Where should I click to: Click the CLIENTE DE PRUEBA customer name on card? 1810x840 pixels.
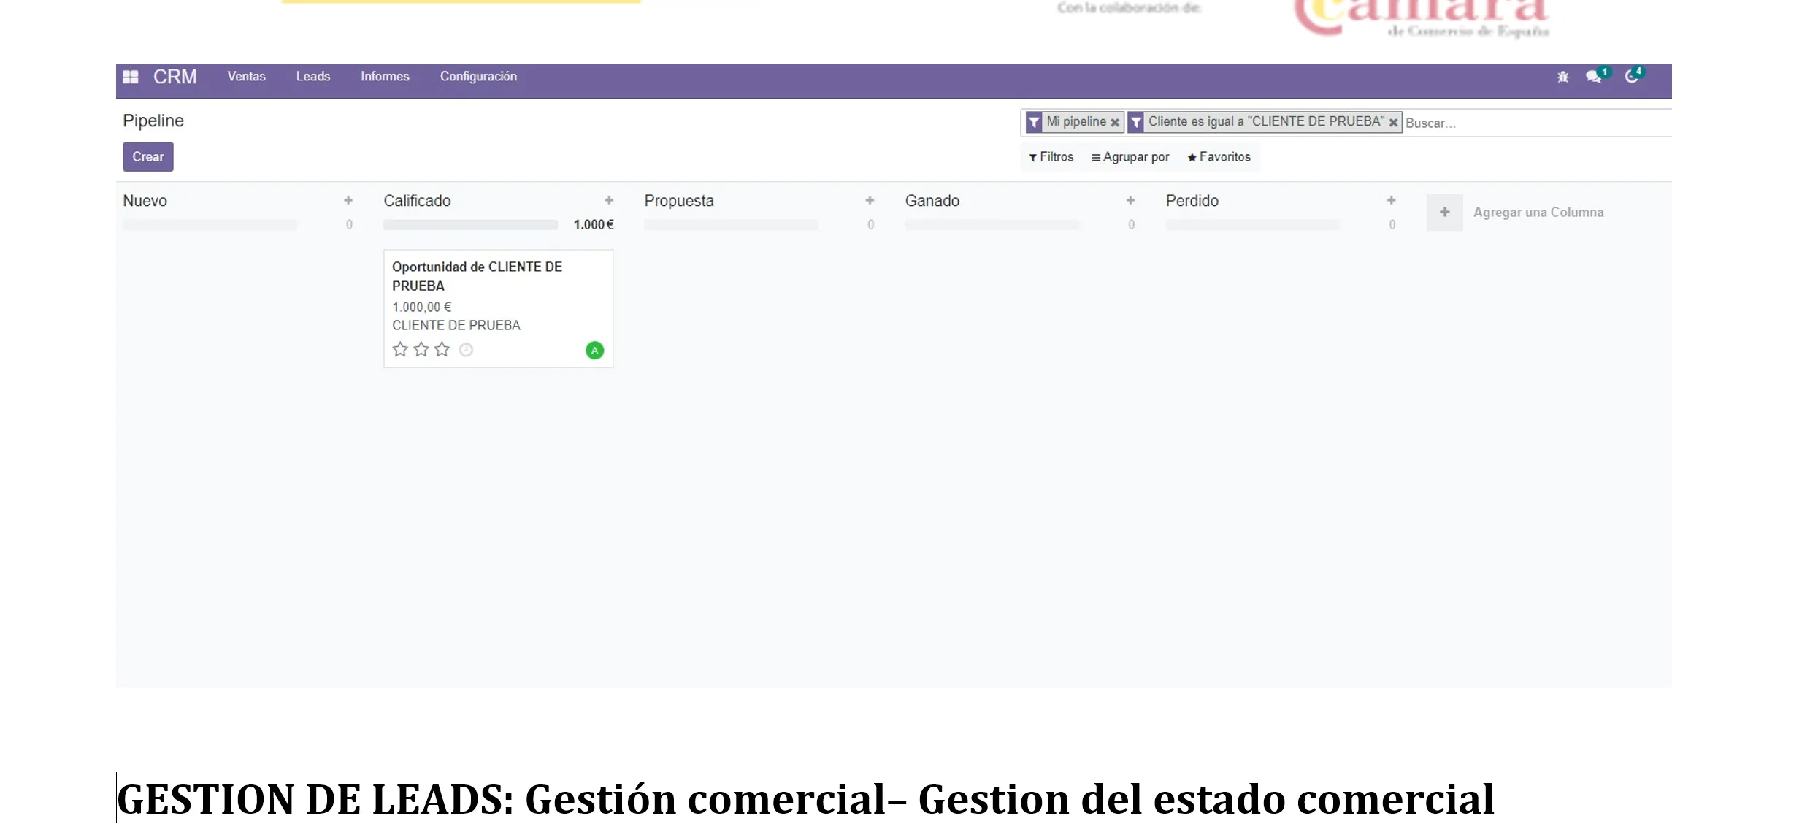(x=456, y=325)
